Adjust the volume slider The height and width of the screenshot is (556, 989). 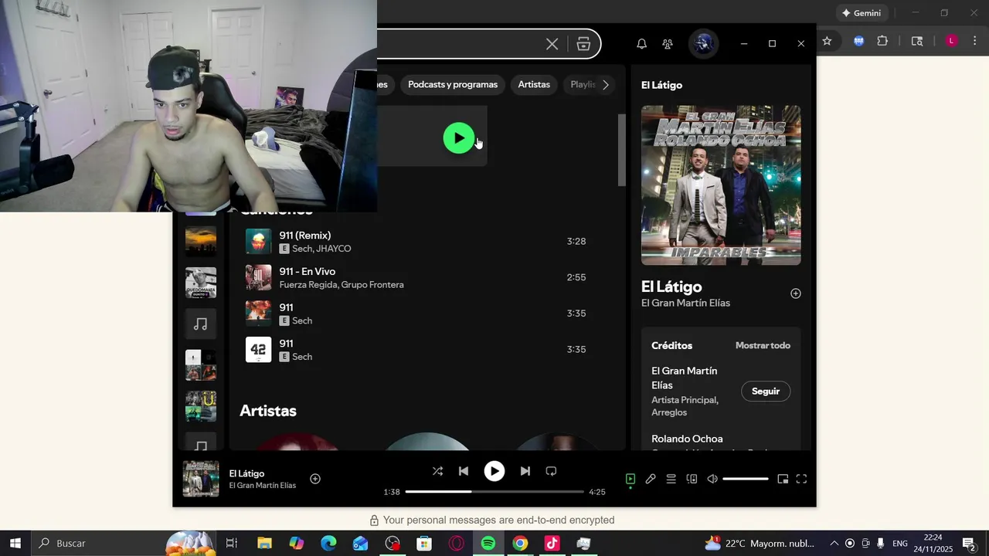click(x=746, y=479)
